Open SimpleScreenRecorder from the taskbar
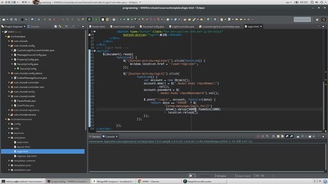The image size is (328, 184). click(x=204, y=181)
